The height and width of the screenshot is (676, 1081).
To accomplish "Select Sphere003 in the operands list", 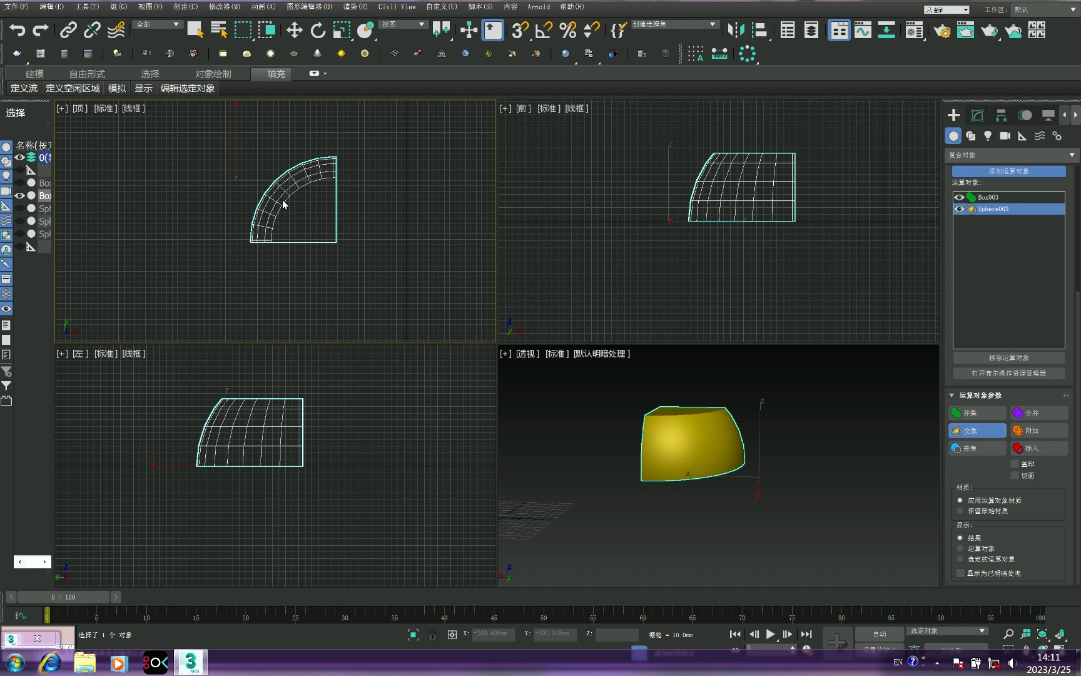I will [x=995, y=208].
